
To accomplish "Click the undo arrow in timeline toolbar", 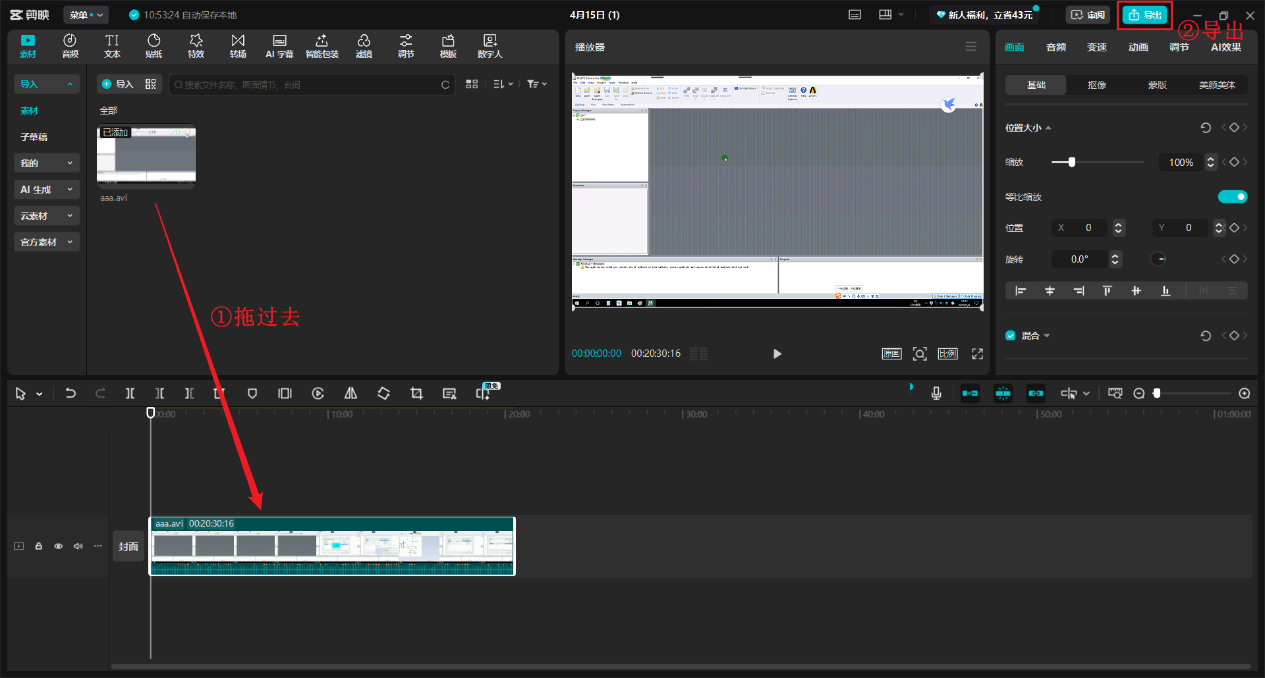I will click(x=70, y=393).
